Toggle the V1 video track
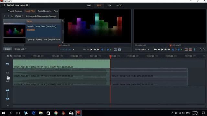 coord(7,64)
